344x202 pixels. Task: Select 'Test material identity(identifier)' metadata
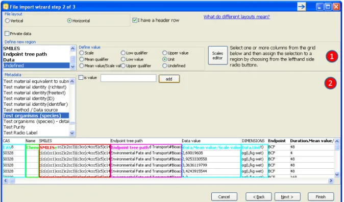pos(36,104)
